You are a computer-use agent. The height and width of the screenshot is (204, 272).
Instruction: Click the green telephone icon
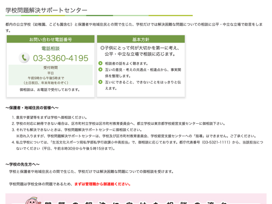[24, 58]
